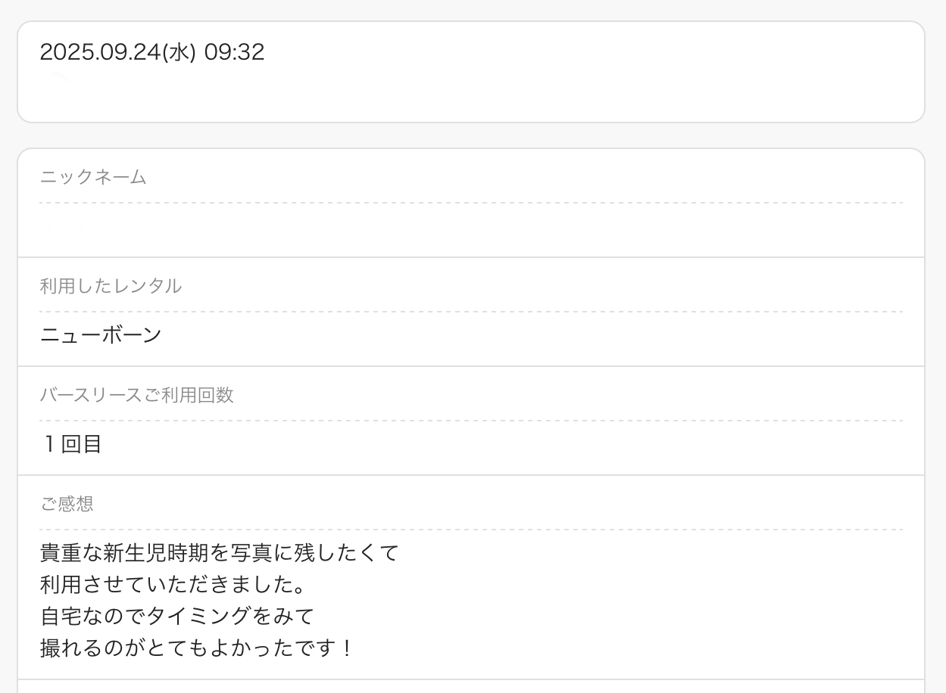Click the 利用したレンタル label
The image size is (946, 693).
click(x=111, y=286)
